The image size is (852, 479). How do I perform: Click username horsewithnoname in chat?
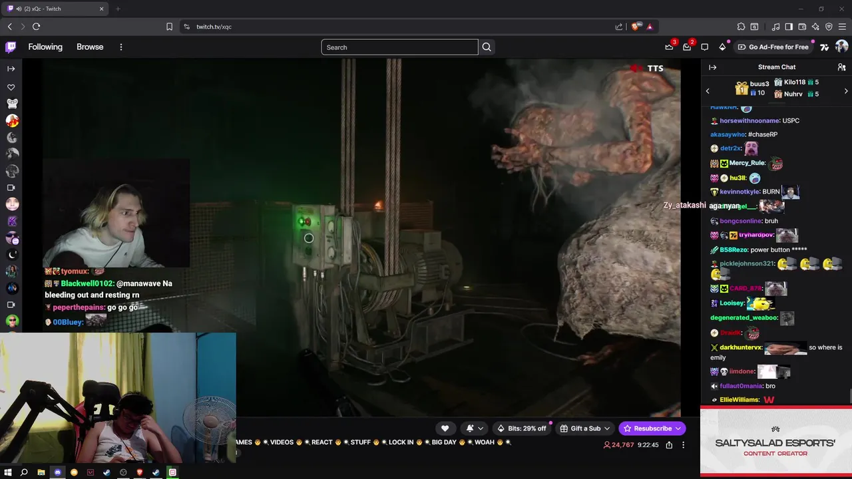coord(749,120)
